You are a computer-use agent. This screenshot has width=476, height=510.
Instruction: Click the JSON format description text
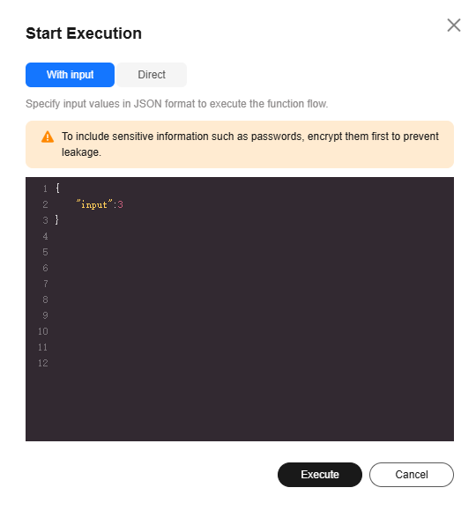177,104
